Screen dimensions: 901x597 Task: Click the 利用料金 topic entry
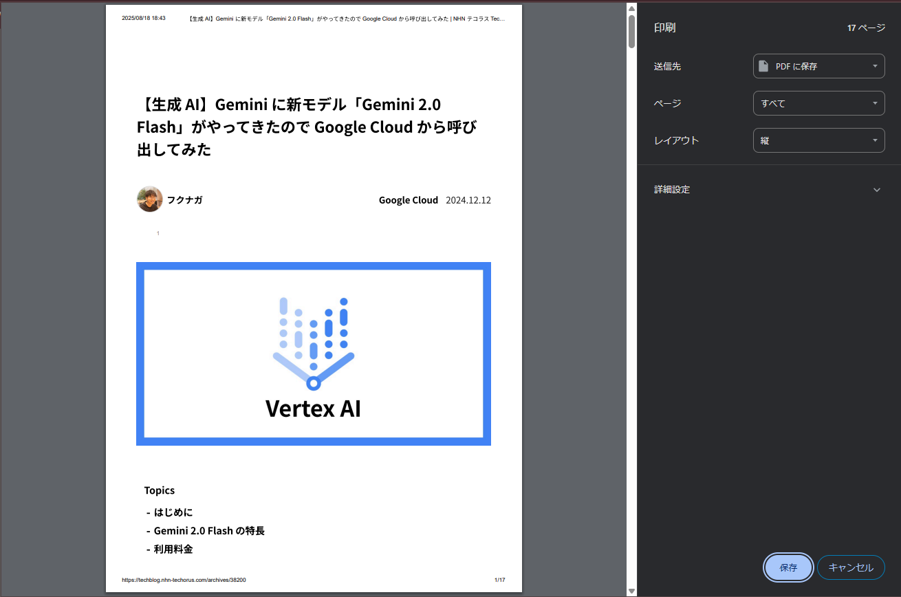[x=173, y=550]
